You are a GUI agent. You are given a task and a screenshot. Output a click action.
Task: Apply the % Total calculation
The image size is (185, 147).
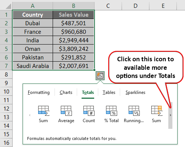tap(112, 114)
